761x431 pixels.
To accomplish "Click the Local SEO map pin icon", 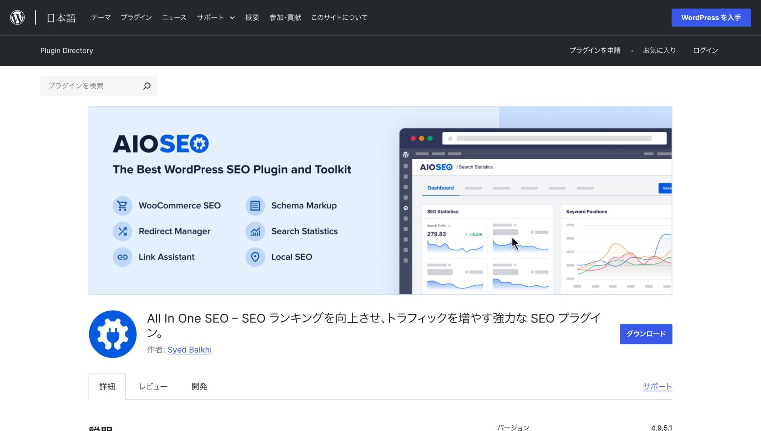I will pos(255,257).
